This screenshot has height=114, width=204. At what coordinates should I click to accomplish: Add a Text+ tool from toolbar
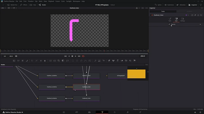[23, 61]
